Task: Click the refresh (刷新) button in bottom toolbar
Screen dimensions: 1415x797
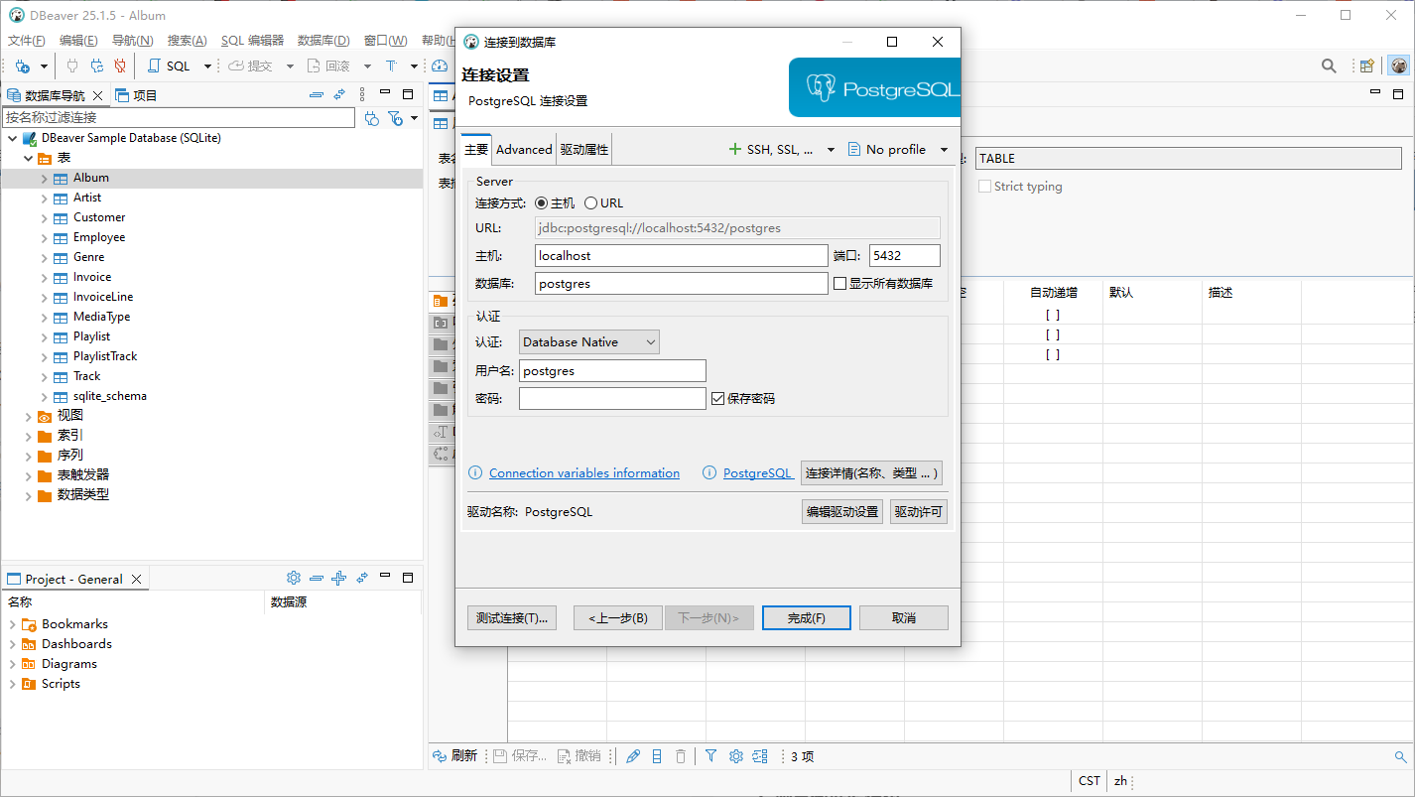Action: point(455,756)
